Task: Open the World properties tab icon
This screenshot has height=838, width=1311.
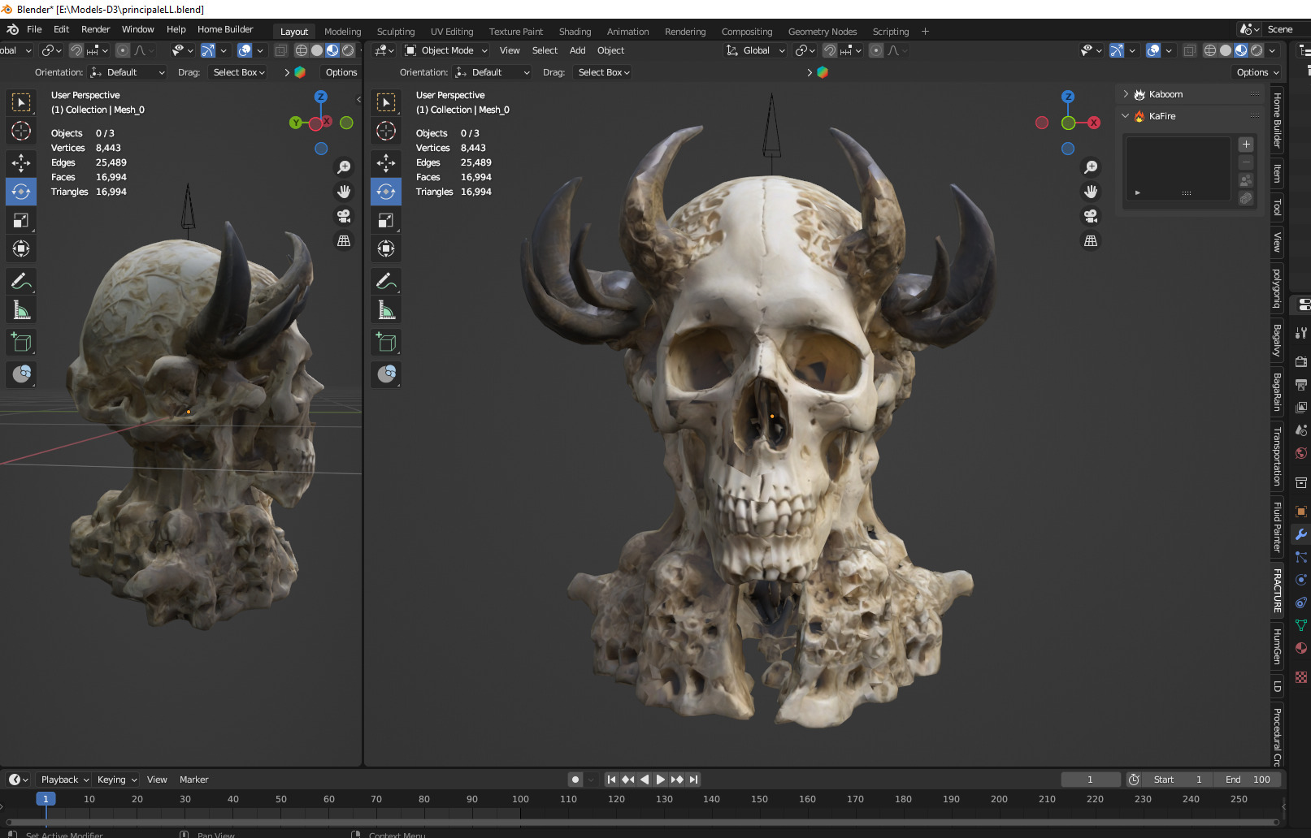Action: click(x=1301, y=453)
